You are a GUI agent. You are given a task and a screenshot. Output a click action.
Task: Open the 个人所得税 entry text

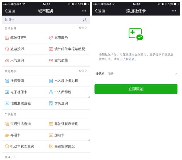point(63,92)
